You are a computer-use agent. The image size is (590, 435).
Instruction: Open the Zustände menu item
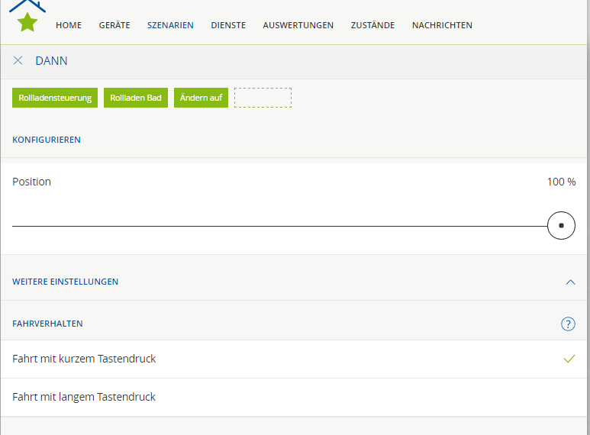pyautogui.click(x=372, y=25)
